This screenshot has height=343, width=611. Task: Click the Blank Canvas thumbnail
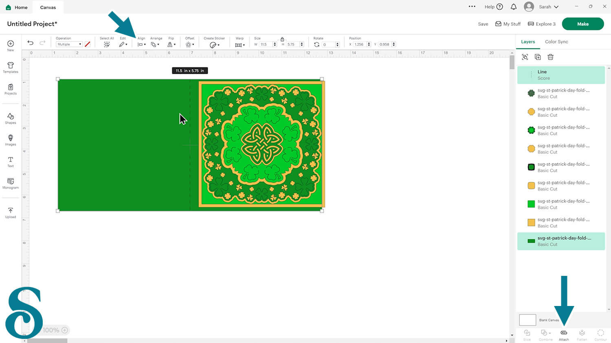[527, 320]
